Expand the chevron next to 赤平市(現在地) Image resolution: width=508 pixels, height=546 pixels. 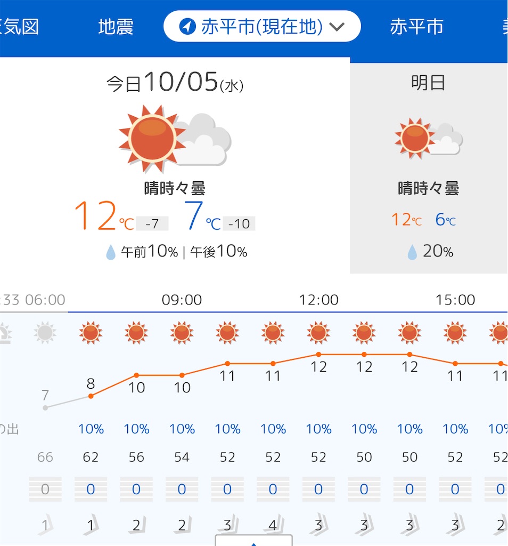[x=337, y=27]
